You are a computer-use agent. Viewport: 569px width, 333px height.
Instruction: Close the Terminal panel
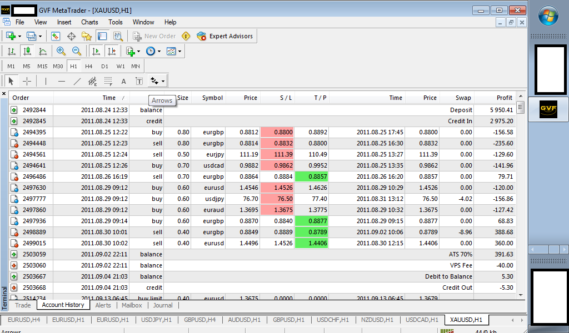point(4,93)
